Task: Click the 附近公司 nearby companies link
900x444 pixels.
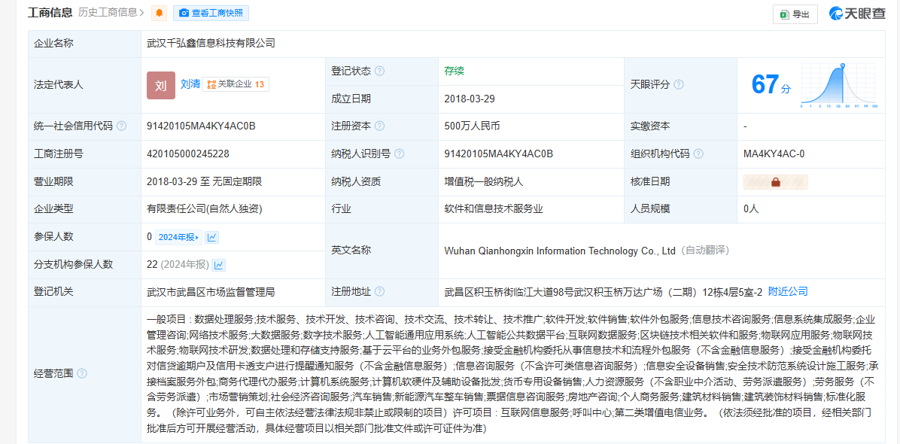Action: pos(788,291)
